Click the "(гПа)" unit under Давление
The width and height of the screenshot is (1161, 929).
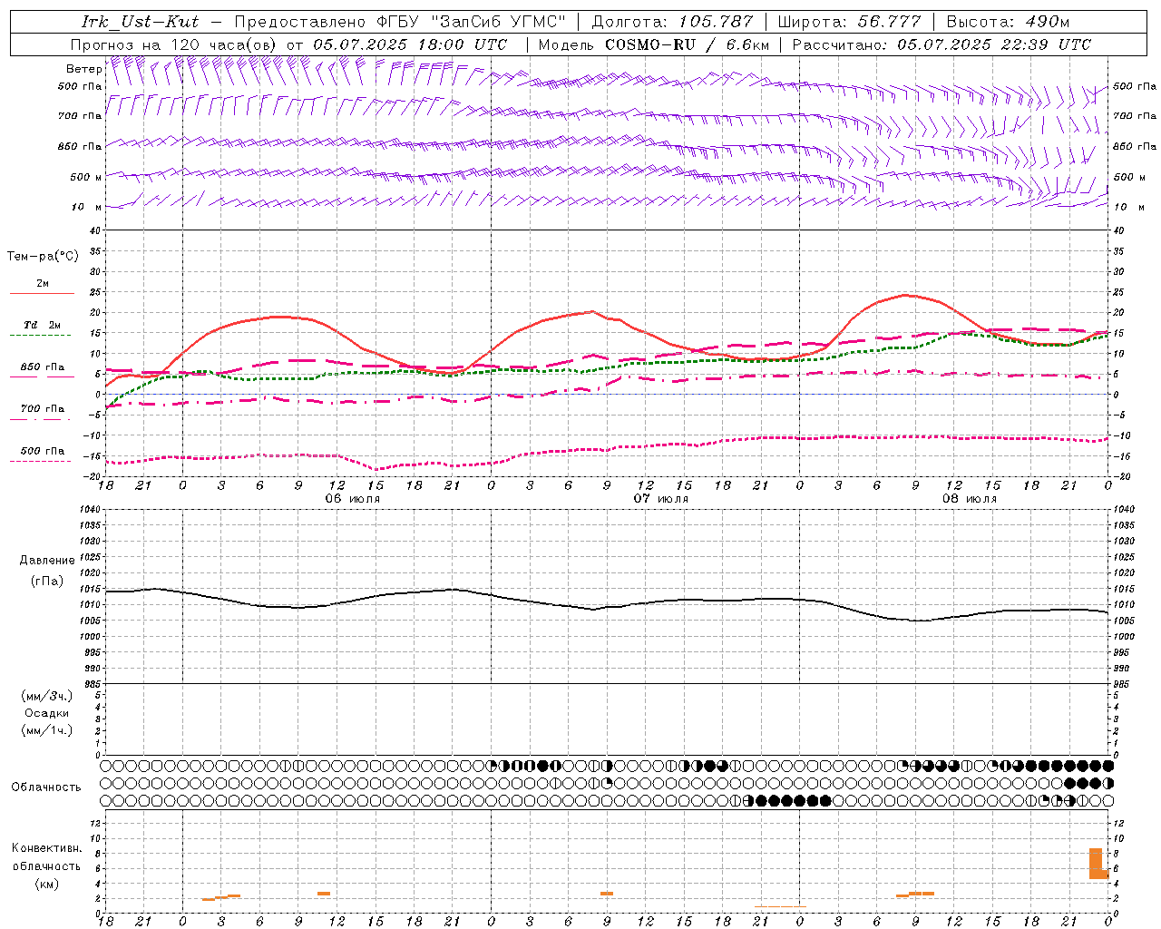pyautogui.click(x=45, y=582)
